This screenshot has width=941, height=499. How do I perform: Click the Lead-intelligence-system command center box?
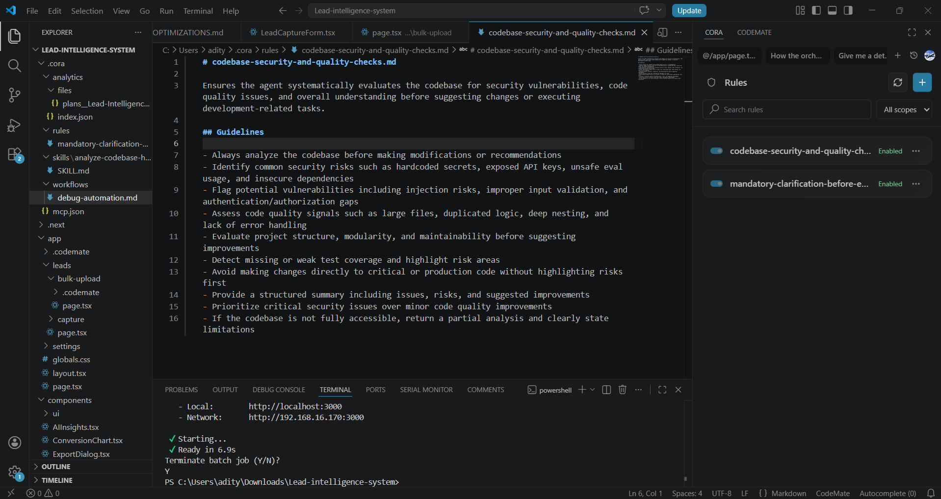[471, 11]
